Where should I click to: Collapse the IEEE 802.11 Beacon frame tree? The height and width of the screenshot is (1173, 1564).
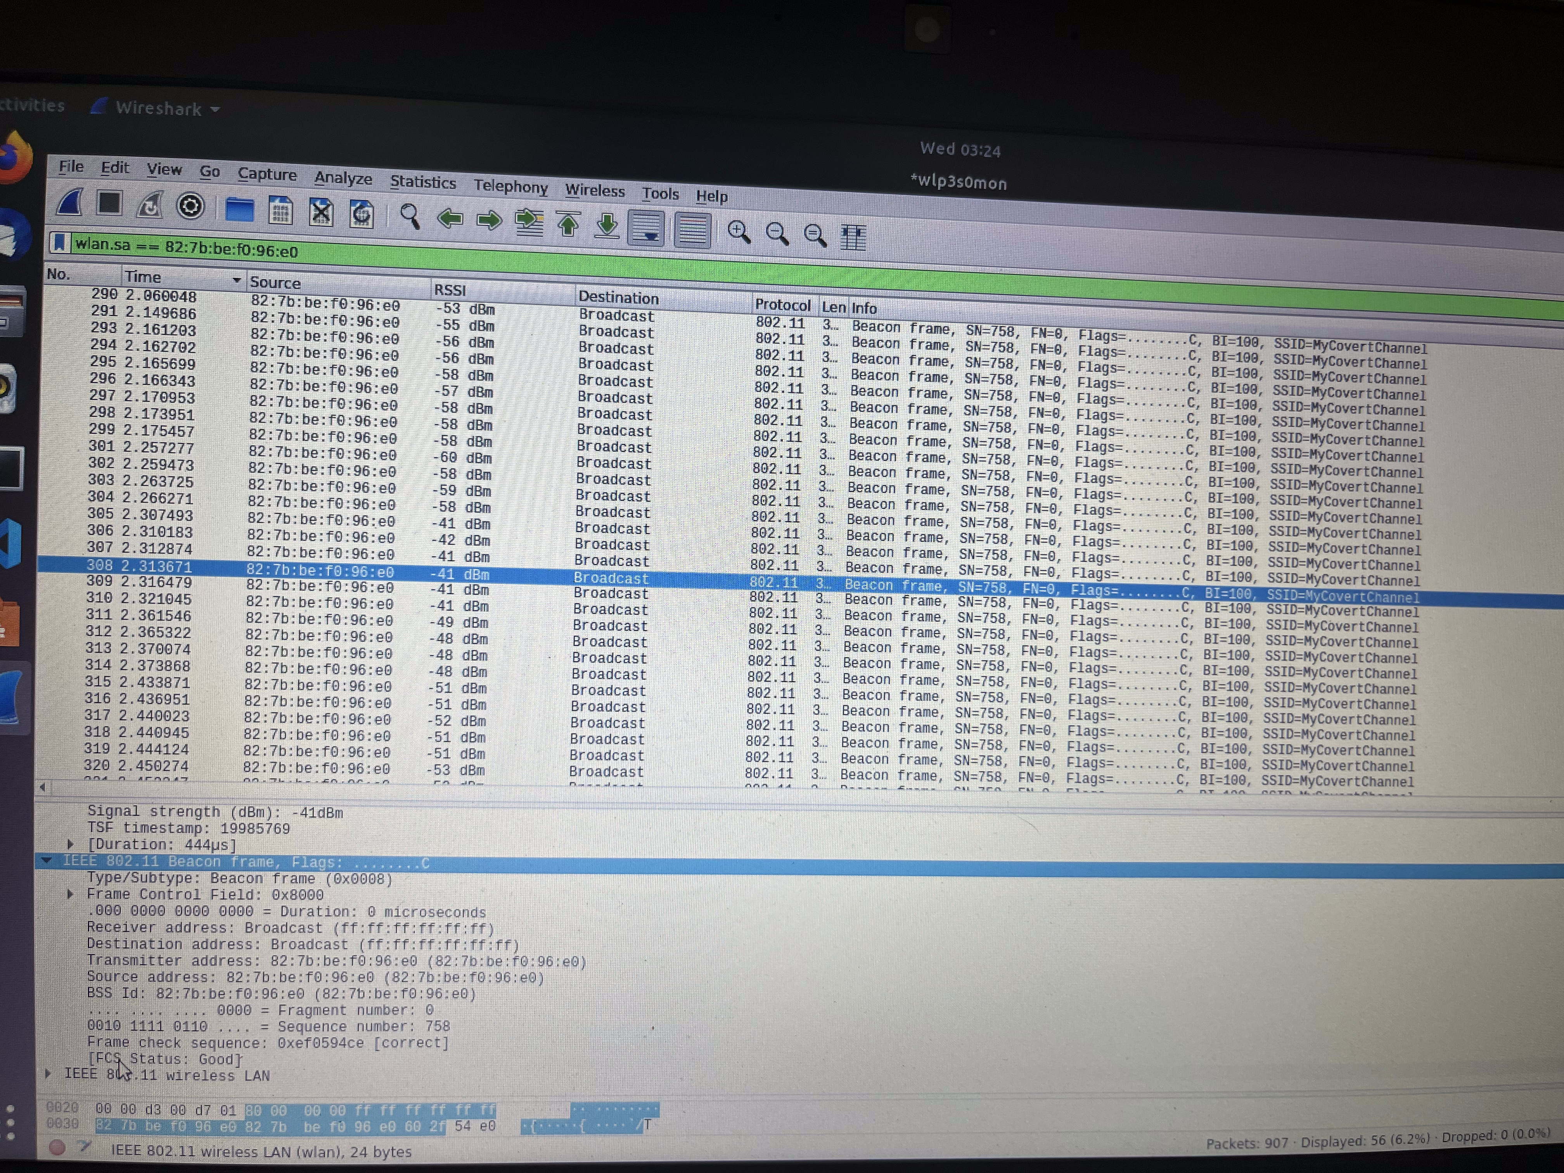(47, 860)
